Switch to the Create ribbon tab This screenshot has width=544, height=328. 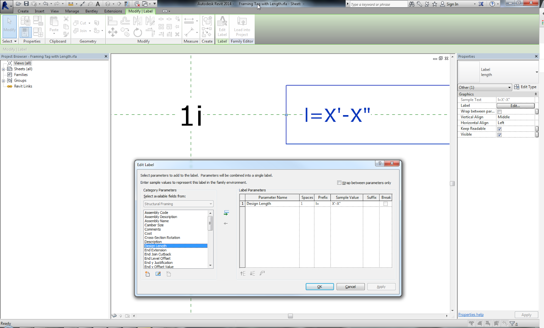tap(23, 11)
